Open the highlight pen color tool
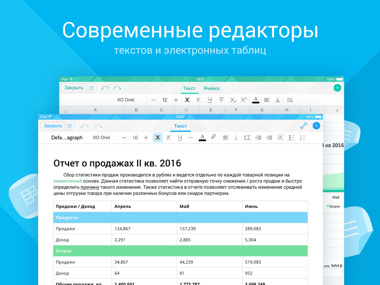This screenshot has width=380, height=285. 214,137
